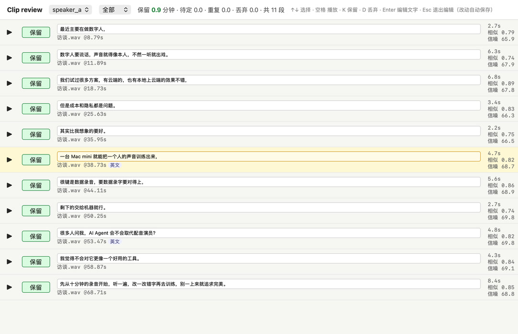The image size is (518, 334).
Task: Play the clip at 访谈.wav @50.25s
Action: 9,211
